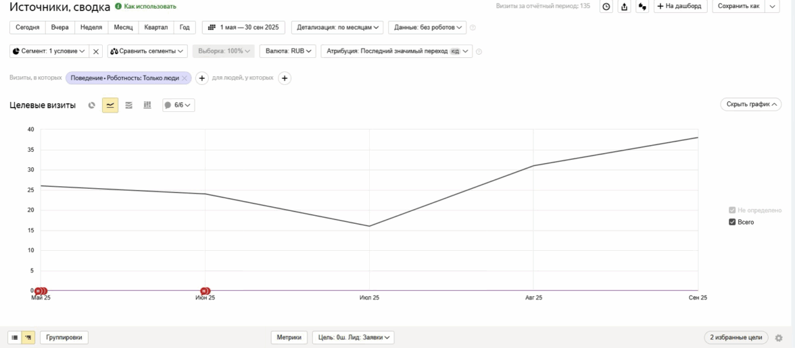The image size is (795, 348).
Task: Click the red annotation marker at Июн 25
Action: tap(206, 291)
